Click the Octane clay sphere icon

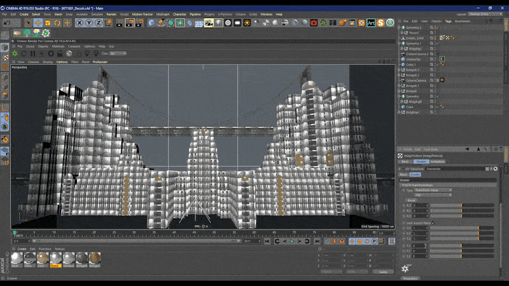(69, 53)
